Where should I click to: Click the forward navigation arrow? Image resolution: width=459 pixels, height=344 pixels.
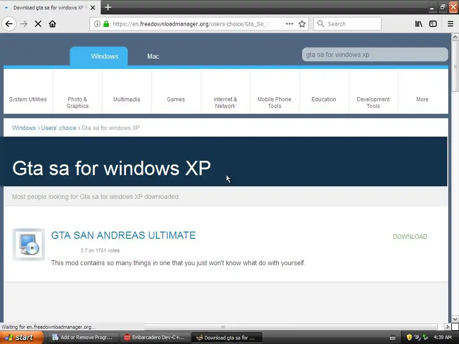[24, 24]
